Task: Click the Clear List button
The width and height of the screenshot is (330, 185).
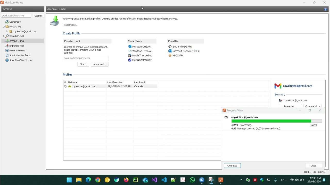Action: click(x=232, y=166)
